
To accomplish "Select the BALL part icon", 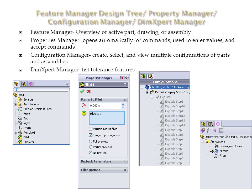I will point(15,95).
